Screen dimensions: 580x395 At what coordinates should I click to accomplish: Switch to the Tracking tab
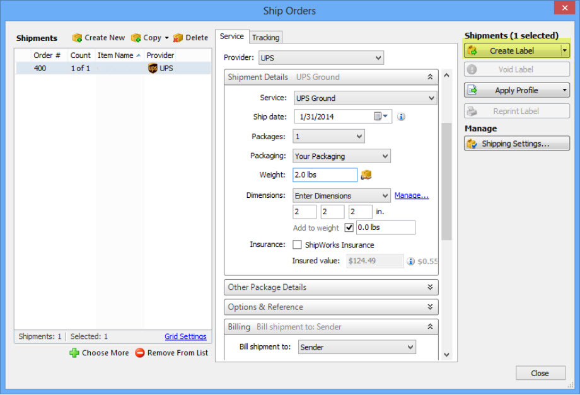point(265,37)
